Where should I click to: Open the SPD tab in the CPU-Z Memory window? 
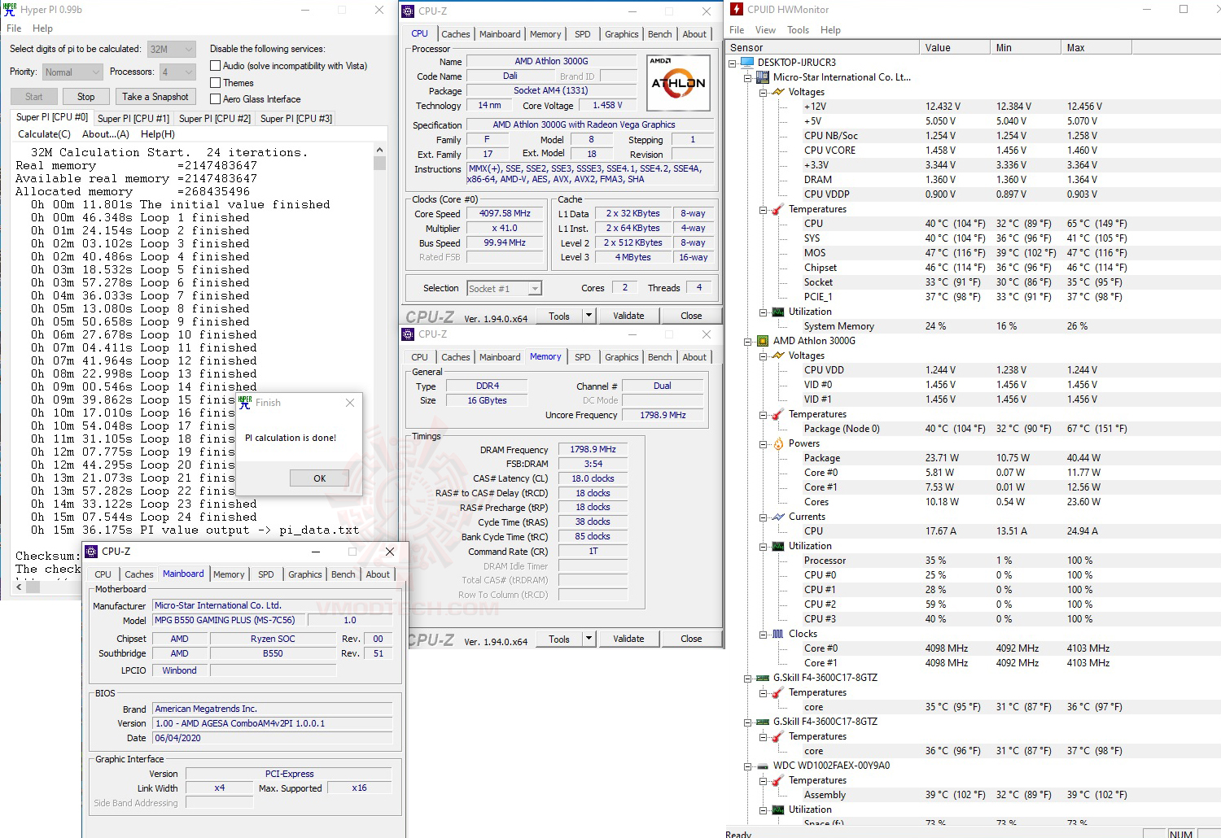coord(583,357)
